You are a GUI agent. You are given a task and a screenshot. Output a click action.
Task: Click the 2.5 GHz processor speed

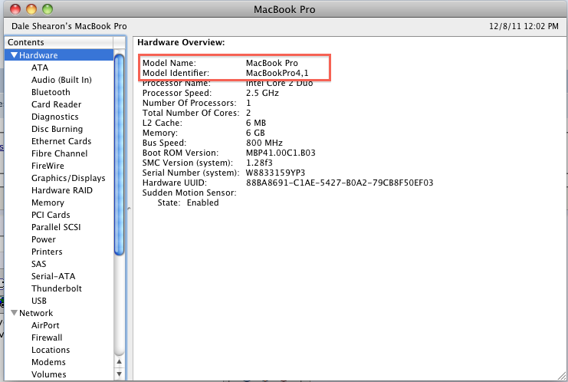pos(262,93)
